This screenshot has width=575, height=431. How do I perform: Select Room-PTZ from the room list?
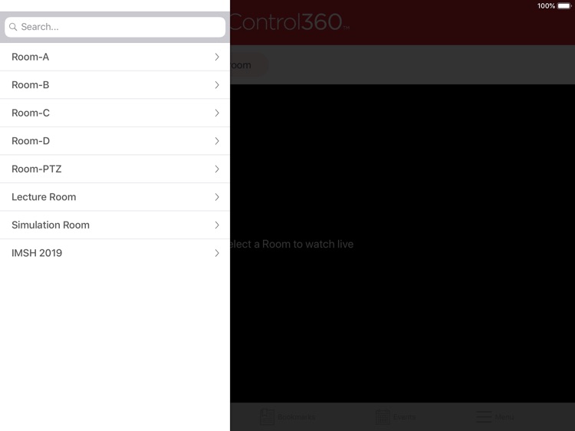coord(115,169)
